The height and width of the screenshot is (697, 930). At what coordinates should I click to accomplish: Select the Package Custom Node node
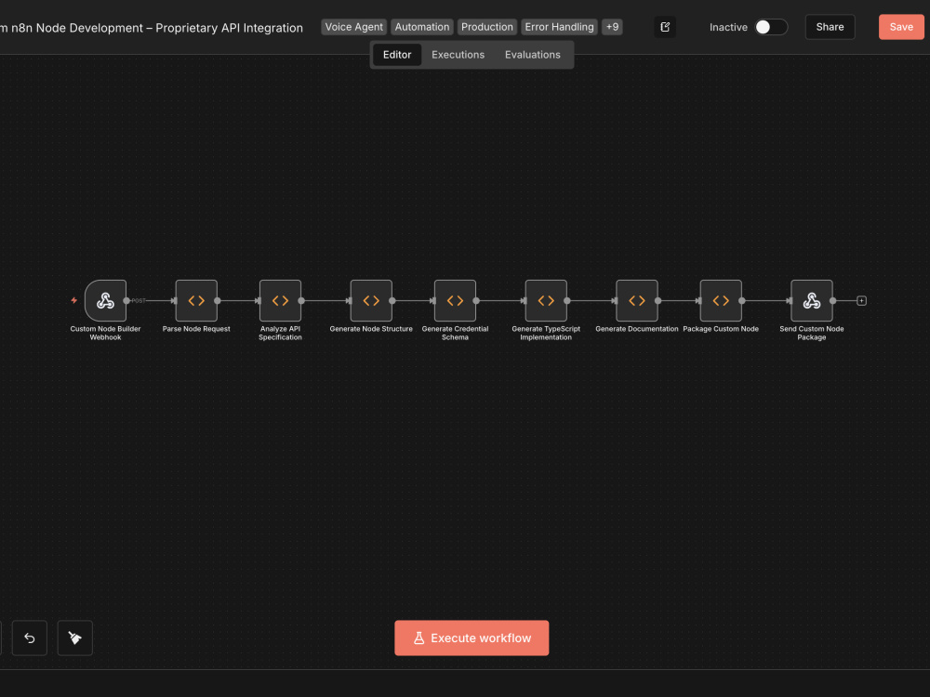click(721, 300)
